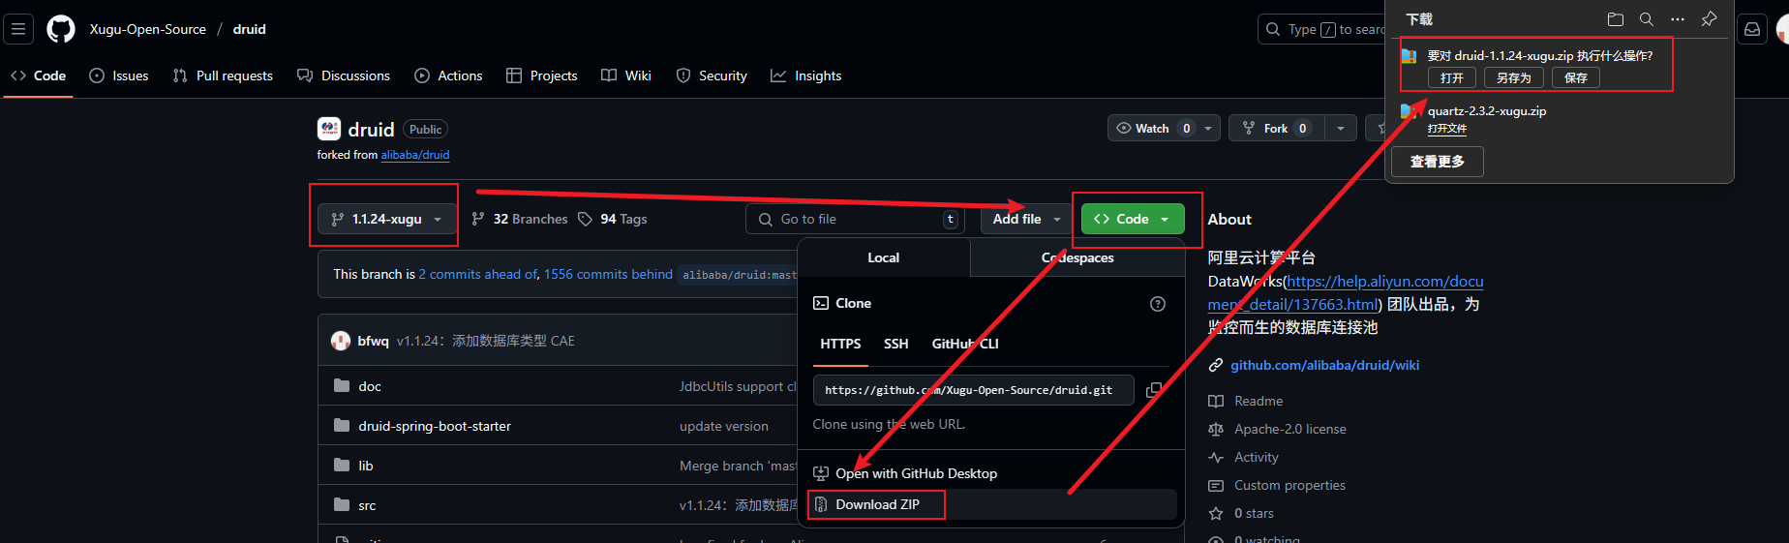1789x543 pixels.
Task: Open the Fork options dropdown arrow
Action: (x=1340, y=129)
